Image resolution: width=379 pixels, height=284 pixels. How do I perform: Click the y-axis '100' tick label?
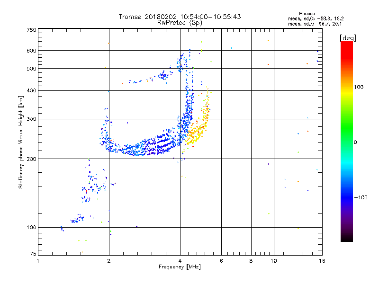click(x=31, y=228)
